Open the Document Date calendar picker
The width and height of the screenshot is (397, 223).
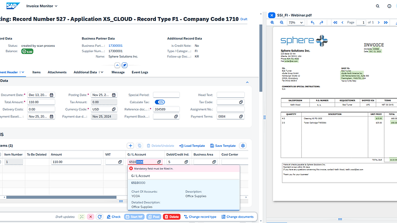52,95
